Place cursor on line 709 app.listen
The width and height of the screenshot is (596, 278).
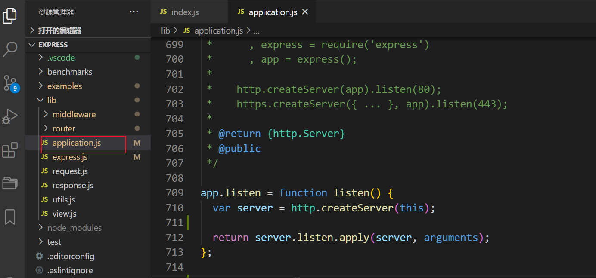(x=230, y=193)
